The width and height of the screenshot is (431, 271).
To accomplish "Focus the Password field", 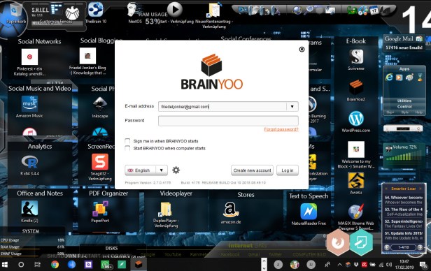I will (228, 121).
